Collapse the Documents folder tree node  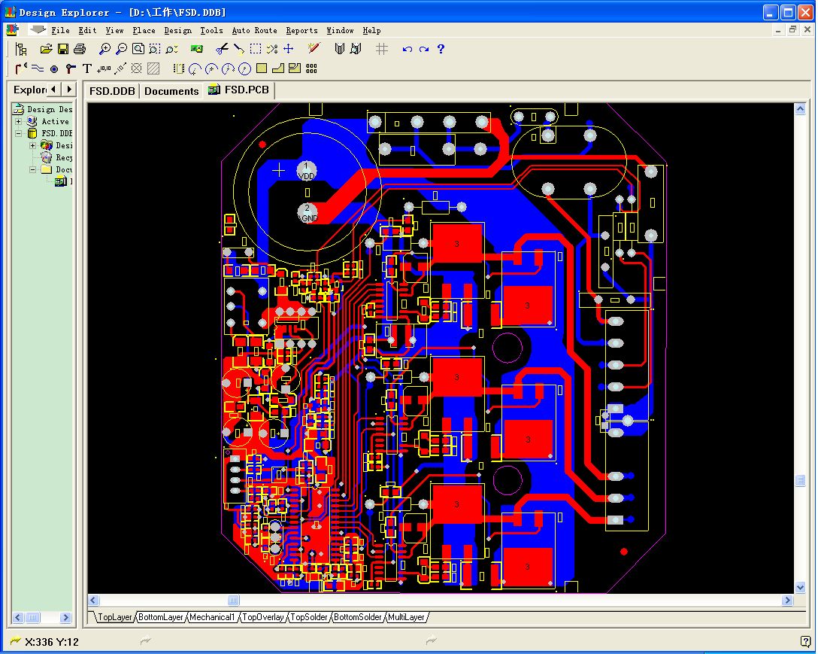click(x=33, y=169)
